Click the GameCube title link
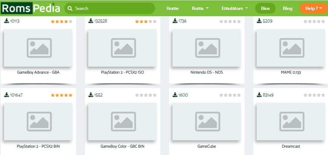Screen dimensions: 328x155 (x=207, y=147)
